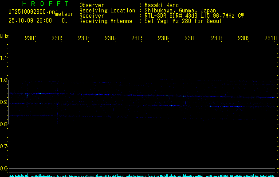Select the 5el Yagi antenna description
The height and width of the screenshot is (177, 279).
click(x=183, y=21)
